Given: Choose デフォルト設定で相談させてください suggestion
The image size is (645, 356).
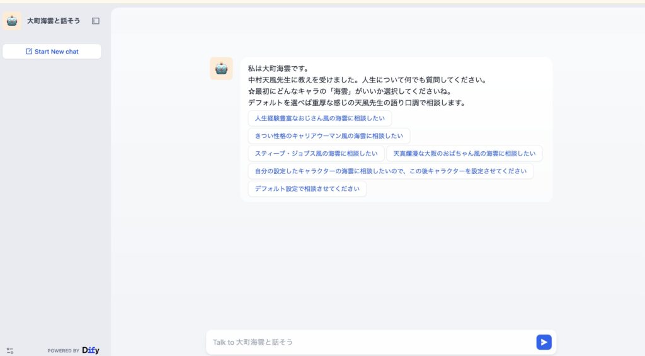Looking at the screenshot, I should click(307, 189).
